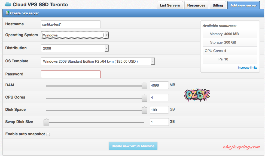265x156 pixels.
Task: Open the Resources tab
Action: [x=196, y=5]
